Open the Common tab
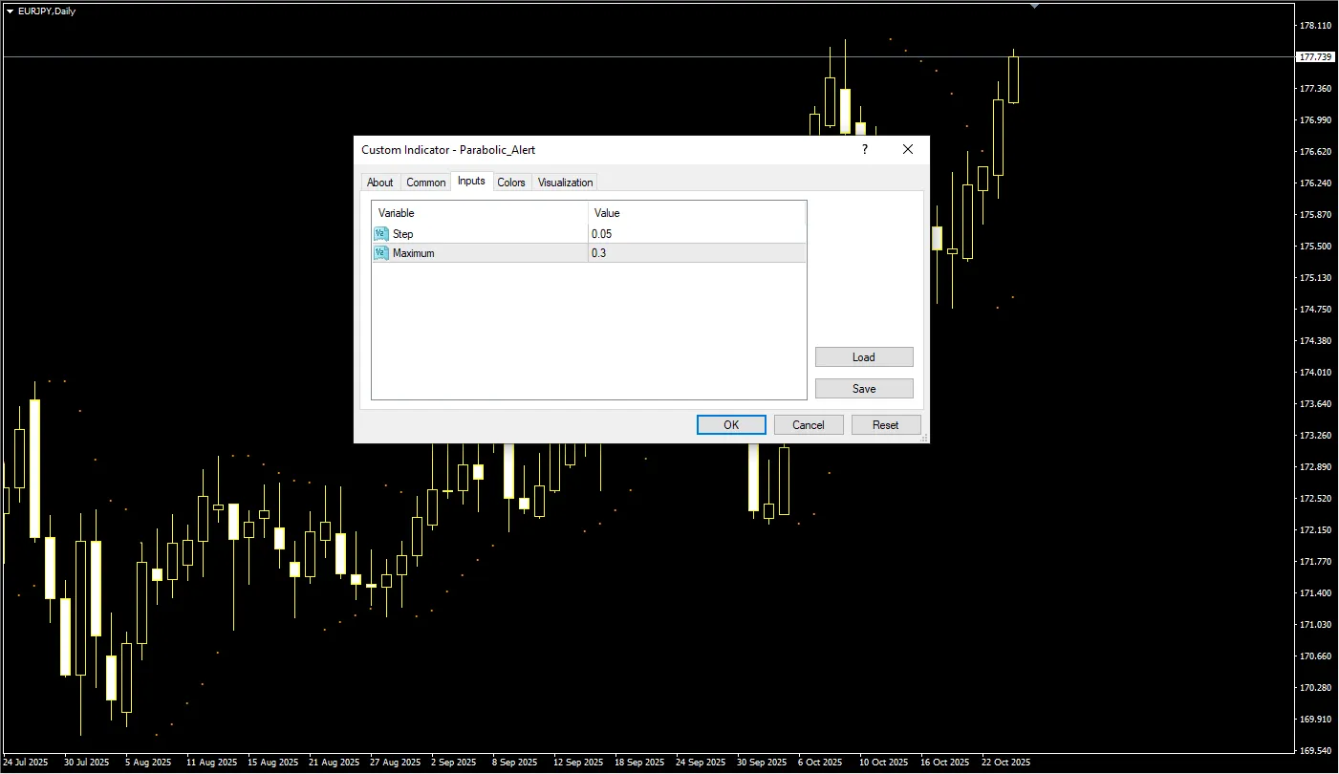 click(x=425, y=183)
